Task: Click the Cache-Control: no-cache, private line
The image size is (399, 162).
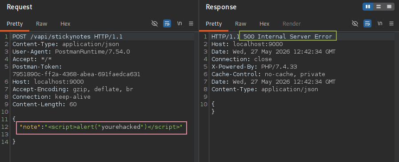Action: tap(268, 74)
